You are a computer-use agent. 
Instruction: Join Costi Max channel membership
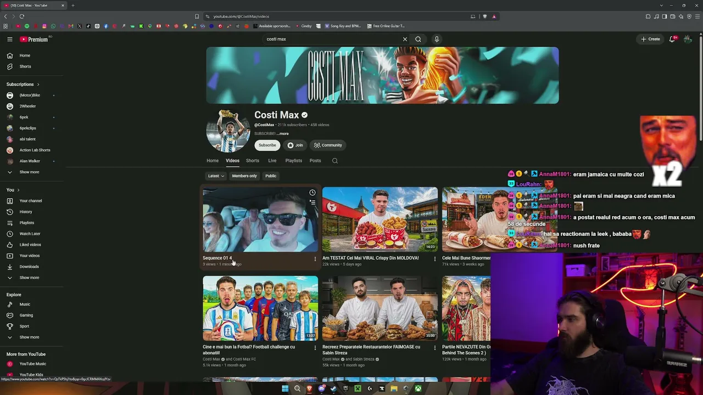pos(295,145)
